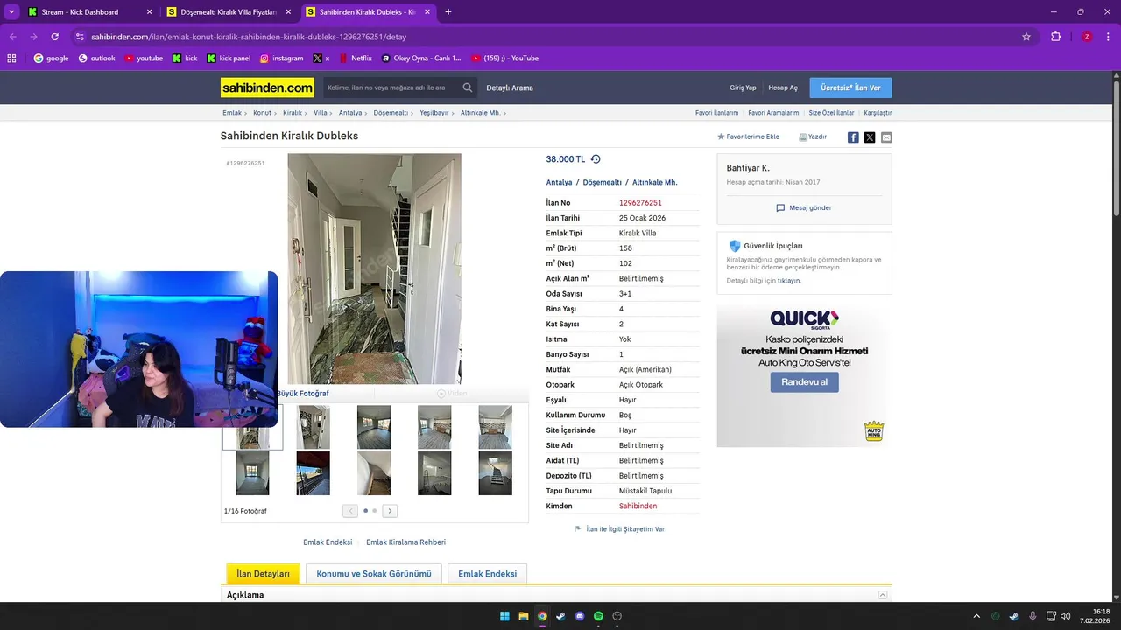Screen dimensions: 1121x630
Task: Click the taskbar volume icon
Action: pyautogui.click(x=1066, y=616)
